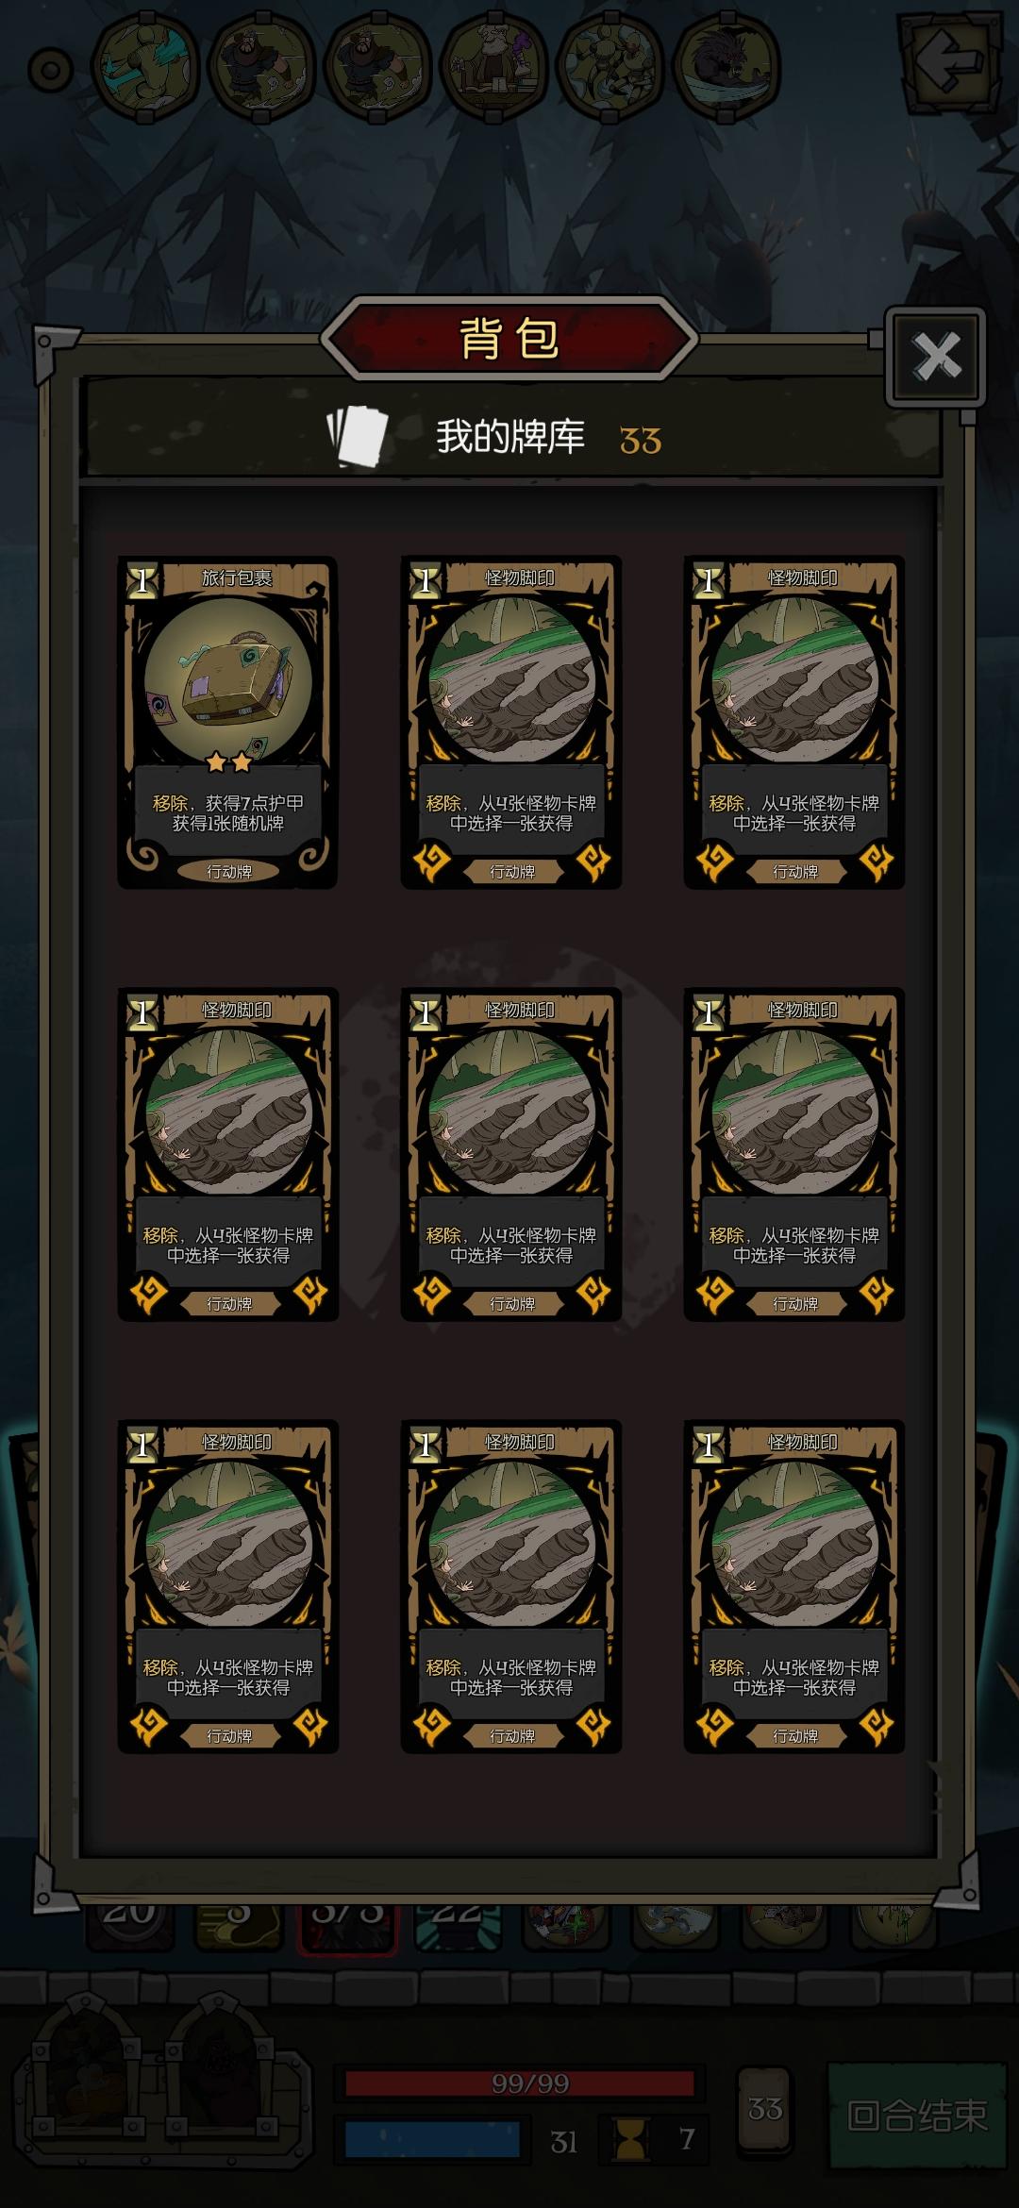Click the white card deck icon beside 我的牌库
This screenshot has height=2208, width=1019.
coord(358,436)
